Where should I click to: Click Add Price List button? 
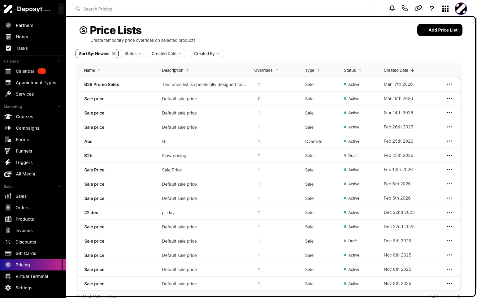click(440, 30)
